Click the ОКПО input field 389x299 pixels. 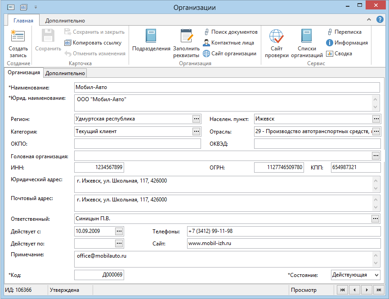point(138,144)
